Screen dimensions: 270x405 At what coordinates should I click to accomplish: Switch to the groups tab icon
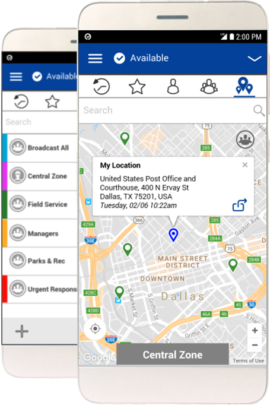point(209,87)
